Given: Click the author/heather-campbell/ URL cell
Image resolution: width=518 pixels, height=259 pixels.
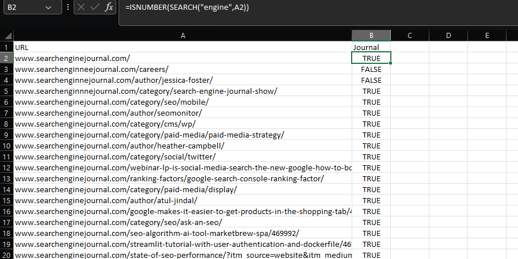Looking at the screenshot, I should pyautogui.click(x=182, y=146).
